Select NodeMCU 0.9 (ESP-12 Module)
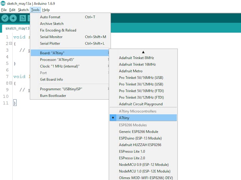 click(x=143, y=164)
